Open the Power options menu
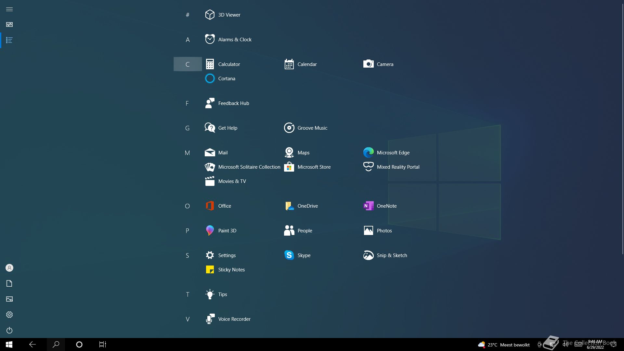This screenshot has height=351, width=624. (9, 330)
